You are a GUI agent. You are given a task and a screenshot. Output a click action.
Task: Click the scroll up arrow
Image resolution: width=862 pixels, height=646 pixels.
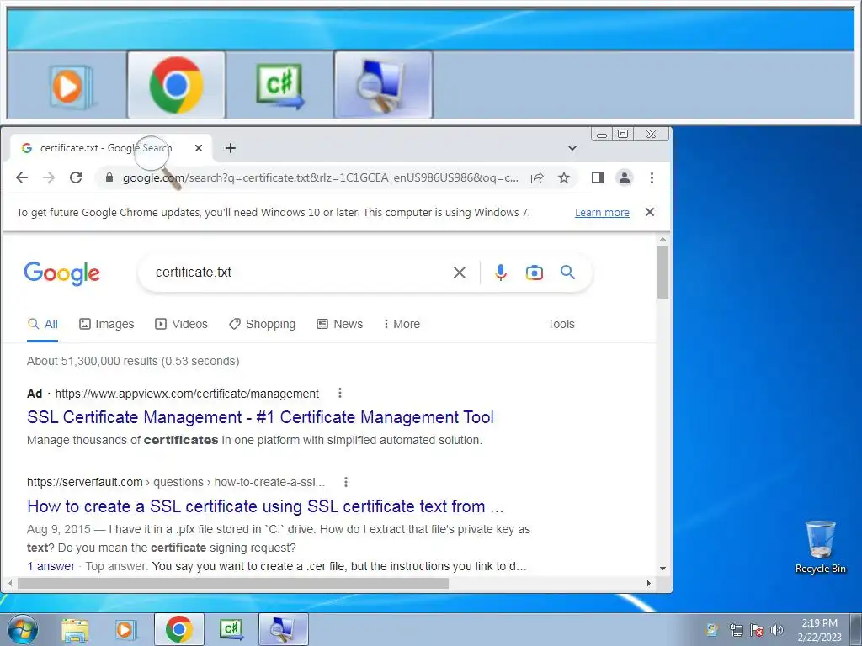coord(663,240)
